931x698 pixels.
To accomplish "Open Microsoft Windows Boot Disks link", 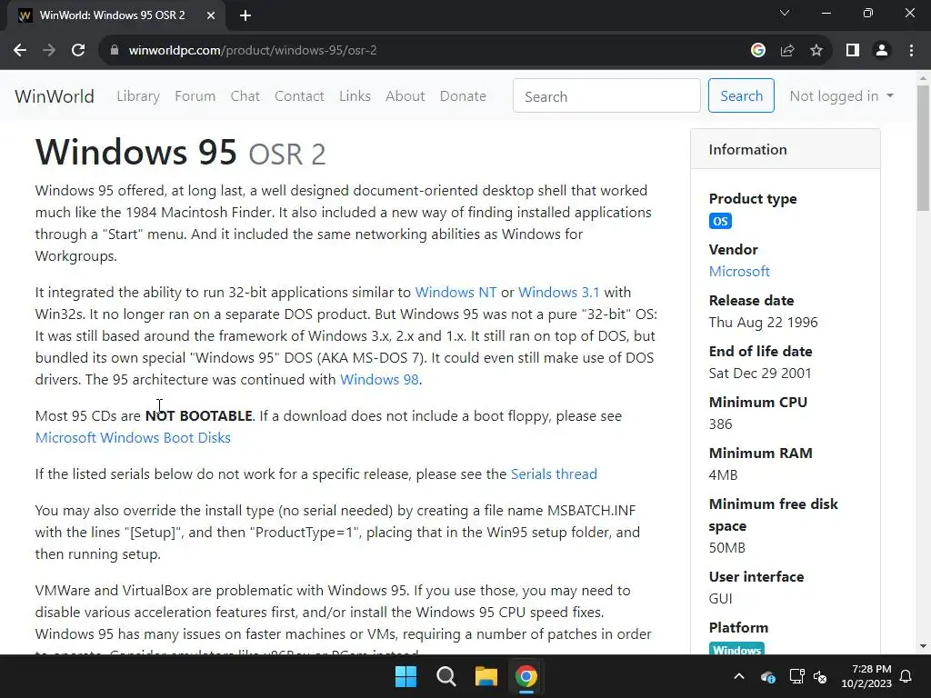I will (x=133, y=438).
